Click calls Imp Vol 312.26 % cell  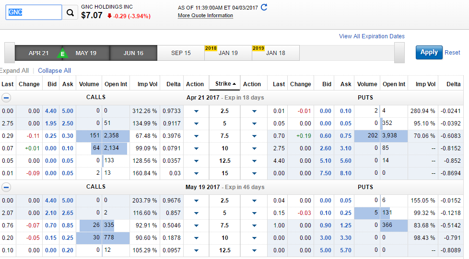(x=145, y=111)
